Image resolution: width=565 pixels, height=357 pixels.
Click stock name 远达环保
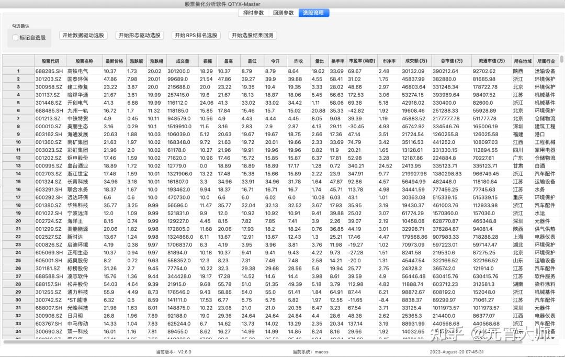[x=78, y=198]
